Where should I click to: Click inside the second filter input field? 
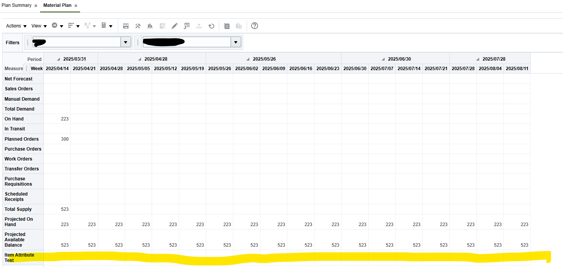point(187,42)
